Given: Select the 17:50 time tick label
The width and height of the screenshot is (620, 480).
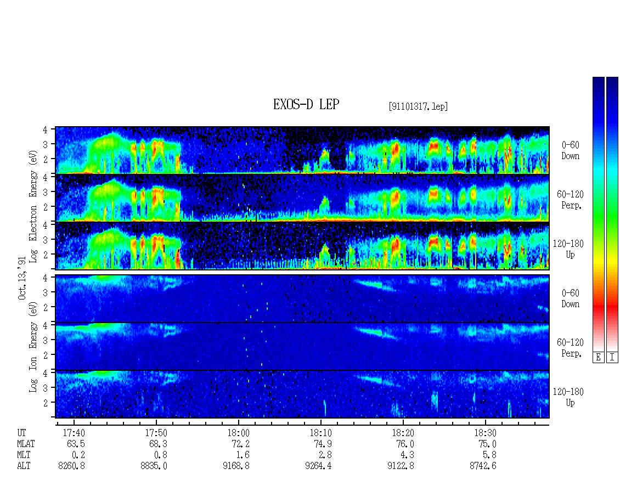Looking at the screenshot, I should pos(156,433).
